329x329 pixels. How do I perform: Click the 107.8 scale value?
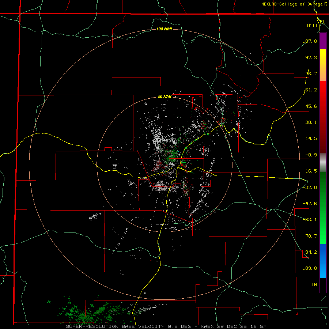point(310,41)
